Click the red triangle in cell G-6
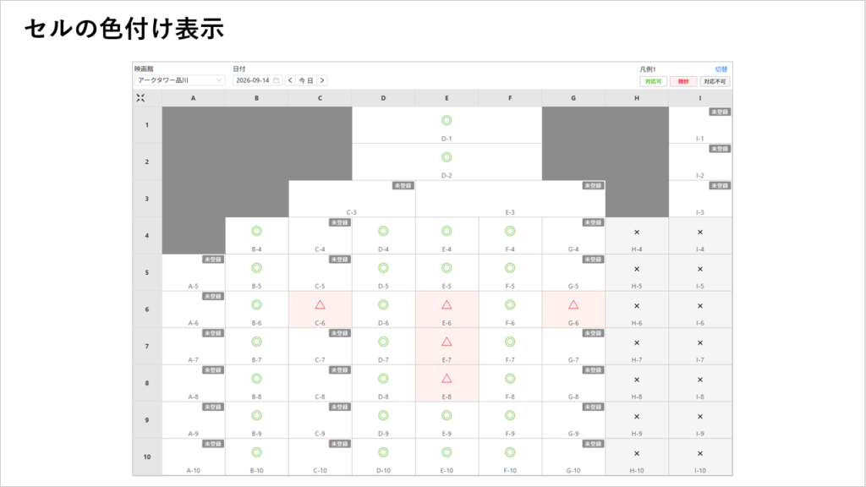Viewport: 866px width, 487px height. click(x=573, y=304)
